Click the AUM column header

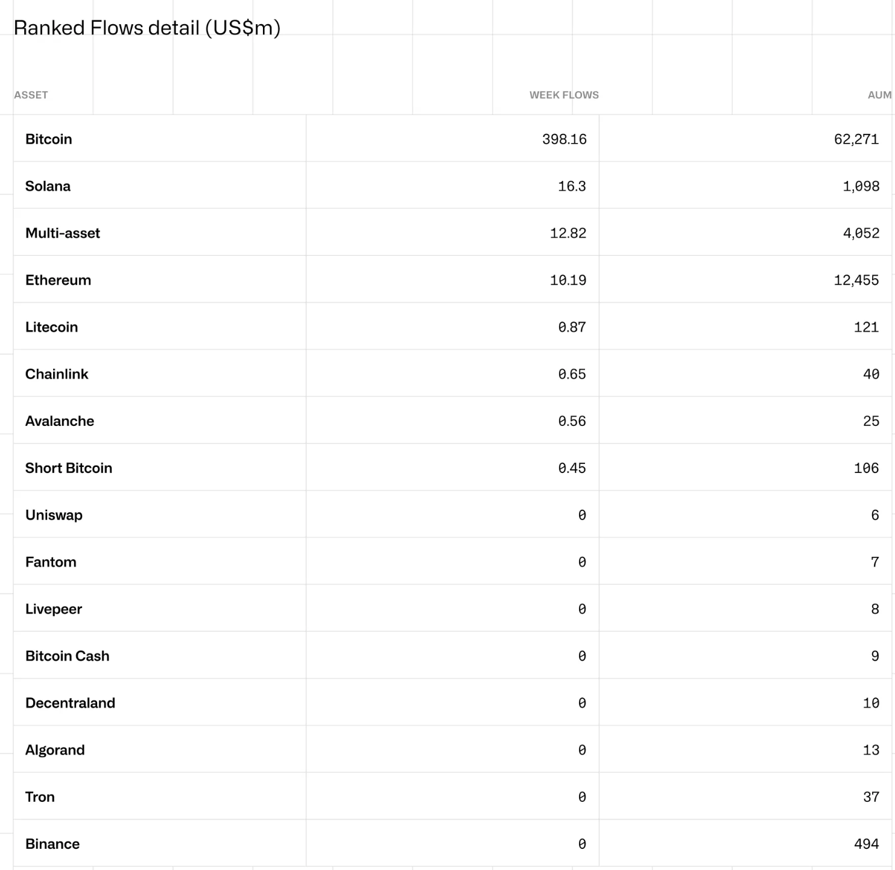click(x=879, y=95)
